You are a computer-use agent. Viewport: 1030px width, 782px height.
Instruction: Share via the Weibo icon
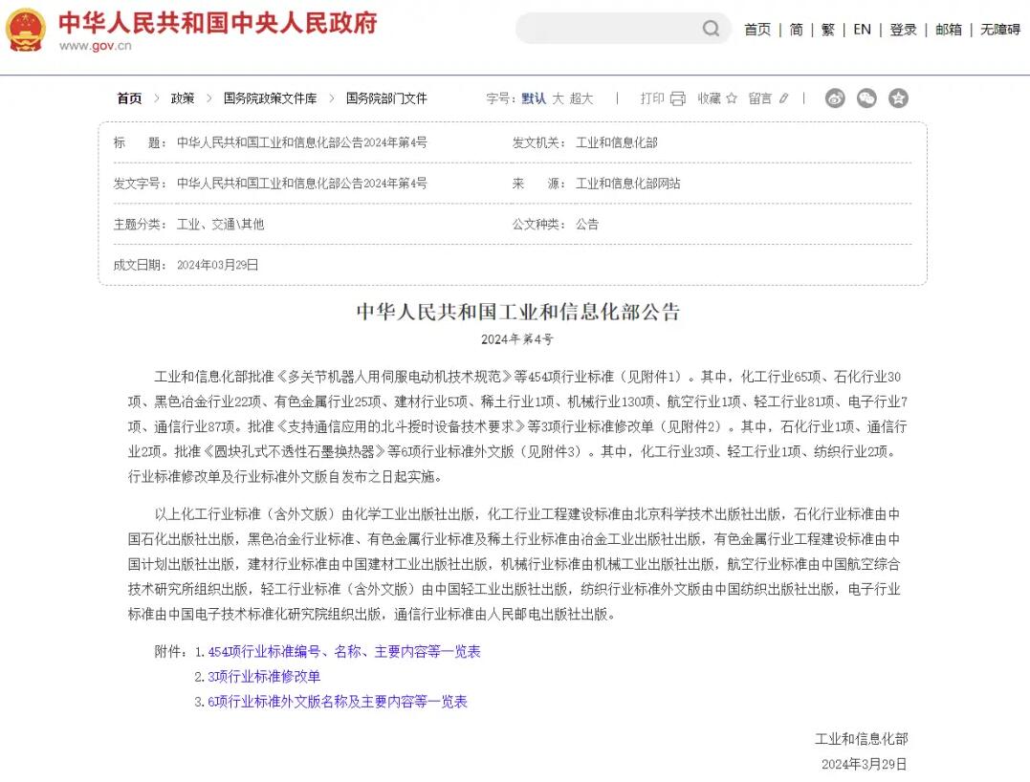point(835,98)
